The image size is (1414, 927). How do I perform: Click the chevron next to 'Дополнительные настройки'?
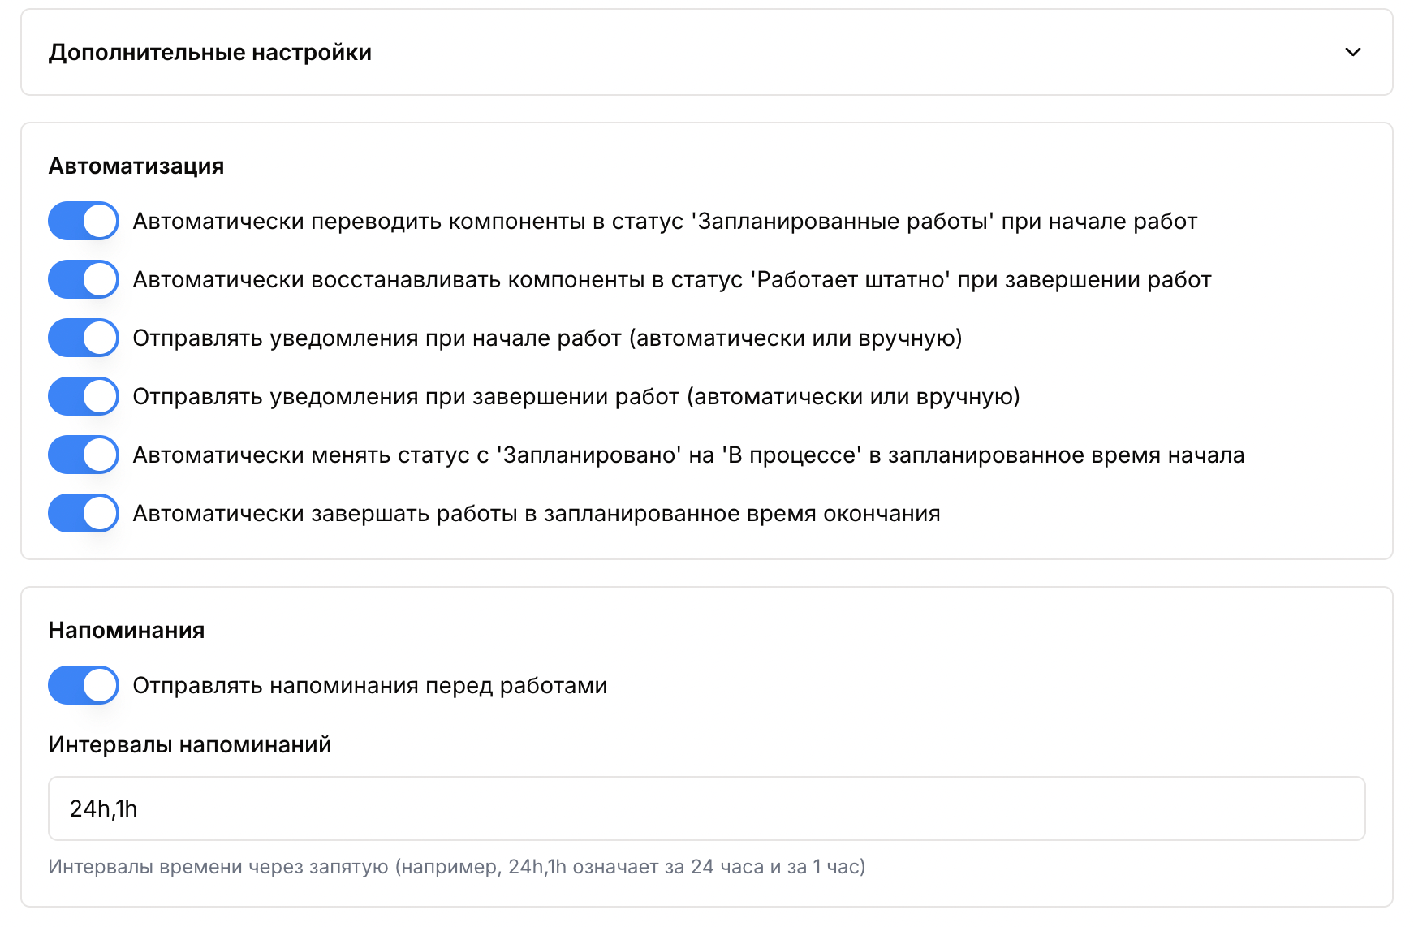[1352, 52]
